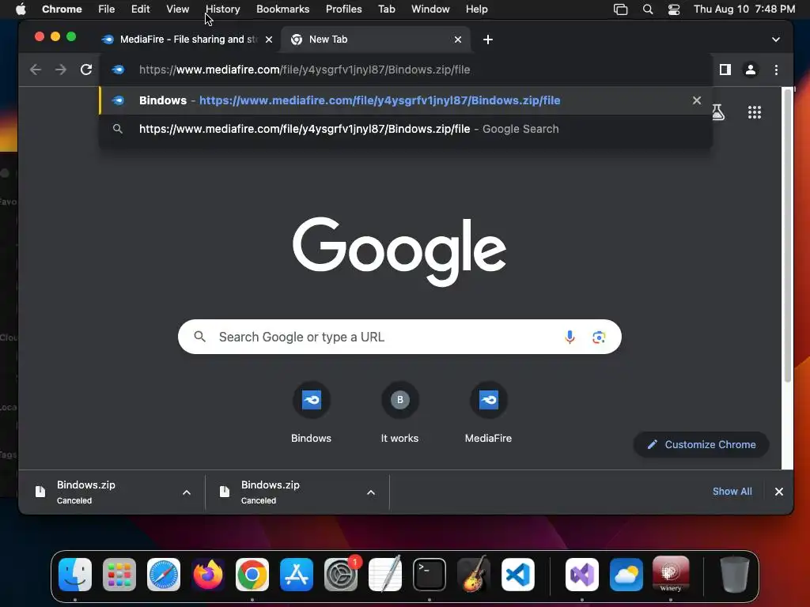Open the Bindows shortcut tile

(311, 413)
